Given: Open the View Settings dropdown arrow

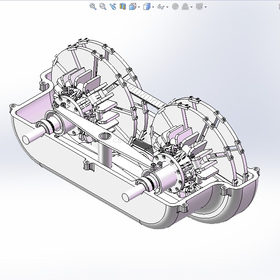Looking at the screenshot, I should click(x=205, y=7).
